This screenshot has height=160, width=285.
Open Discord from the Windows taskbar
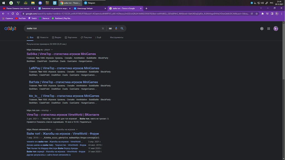click(x=40, y=3)
